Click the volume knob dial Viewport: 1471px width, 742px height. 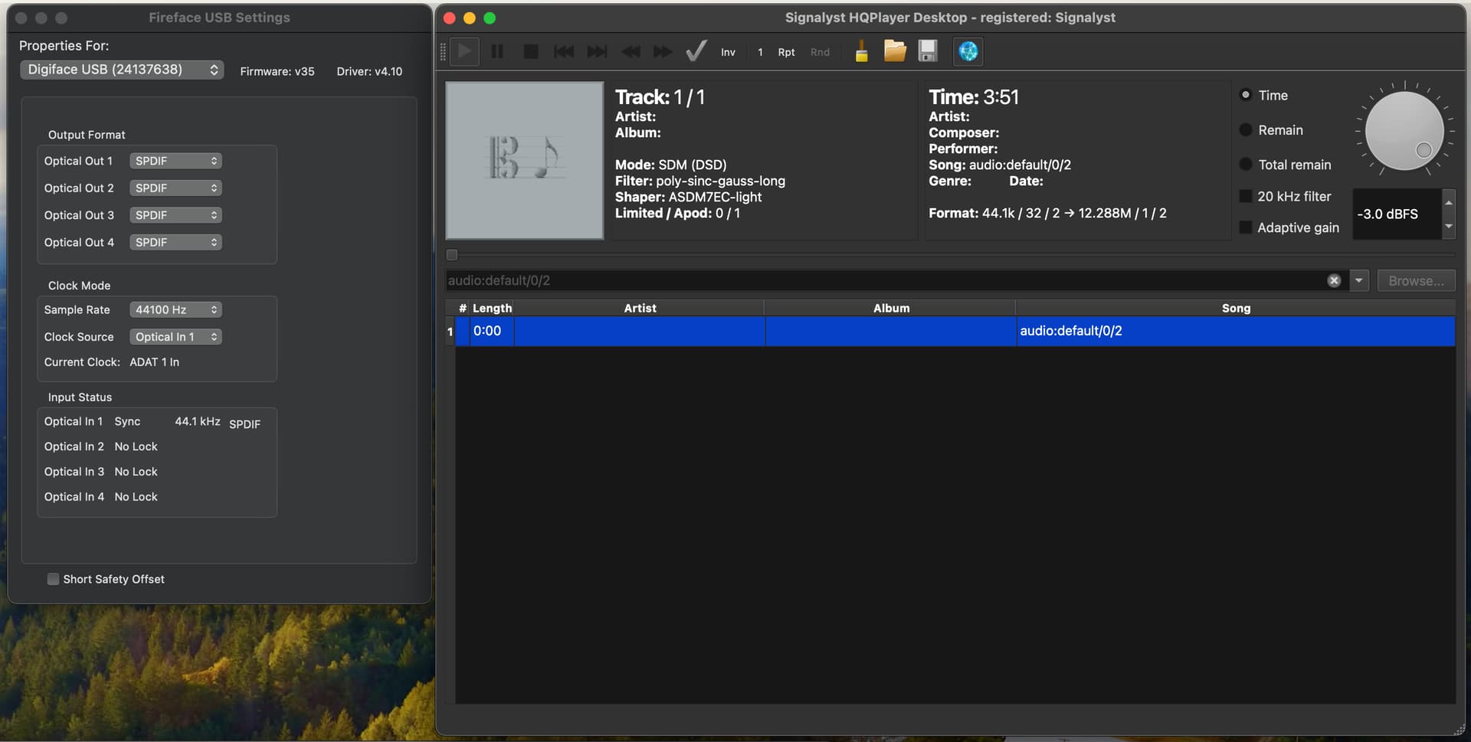pos(1404,130)
